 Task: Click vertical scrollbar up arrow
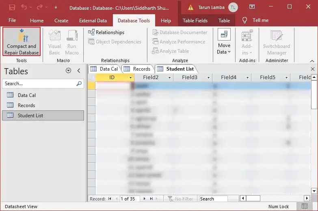coord(314,77)
